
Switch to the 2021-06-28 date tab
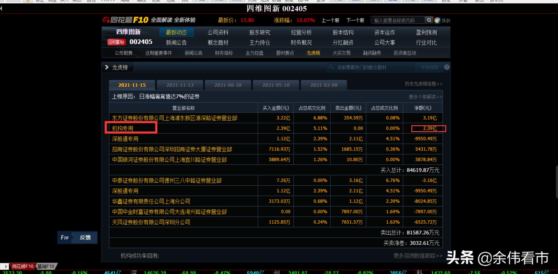(228, 85)
